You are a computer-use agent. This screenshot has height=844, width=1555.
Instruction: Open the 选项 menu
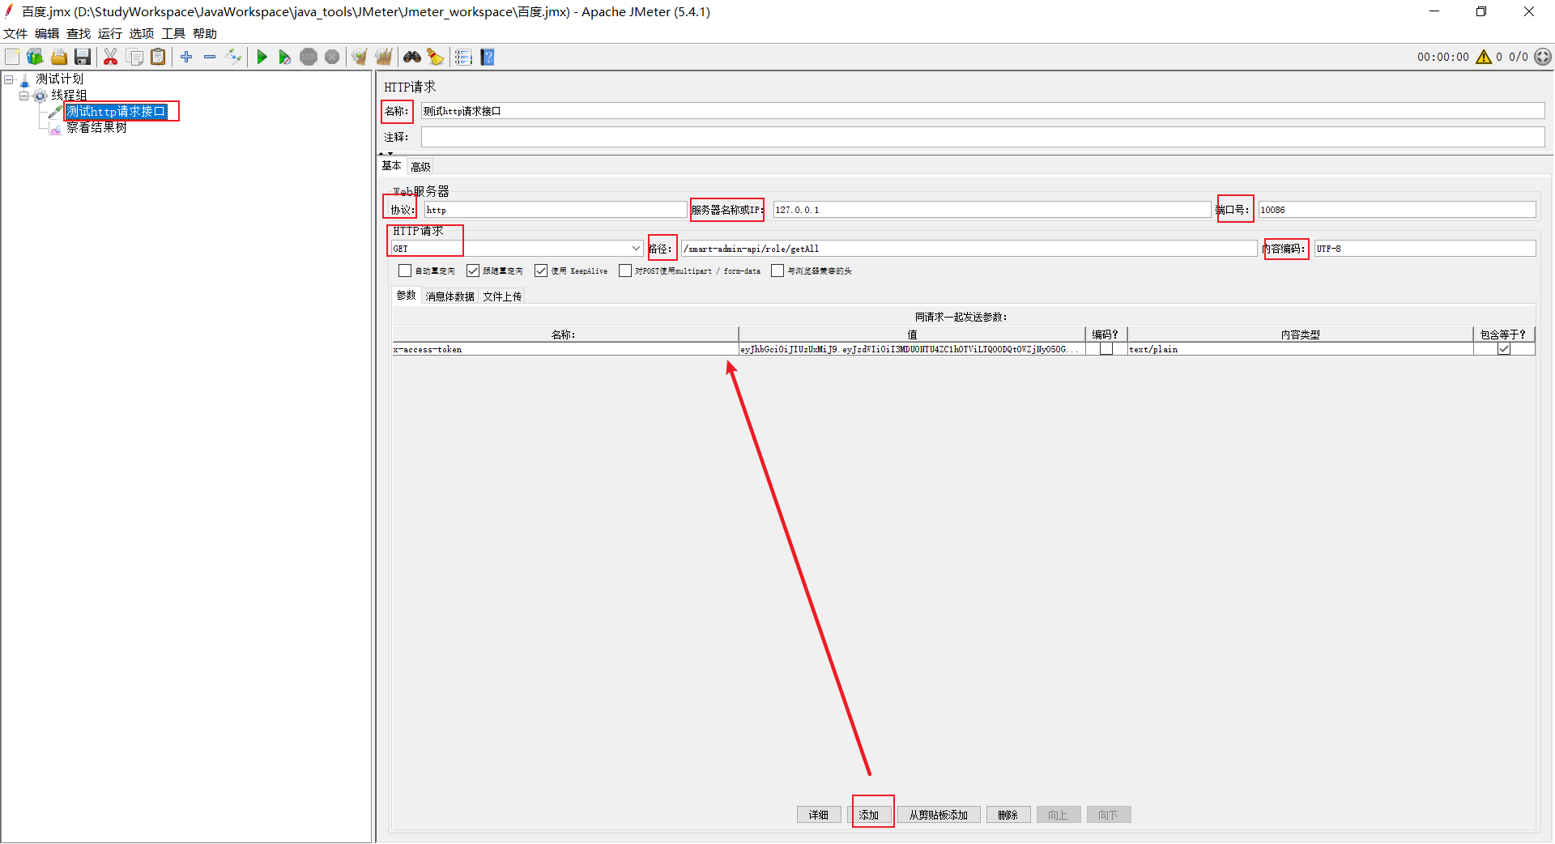(142, 33)
